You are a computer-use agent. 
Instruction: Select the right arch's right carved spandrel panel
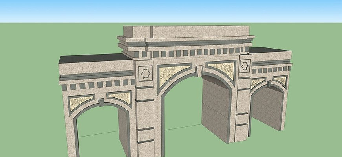pos(280,80)
